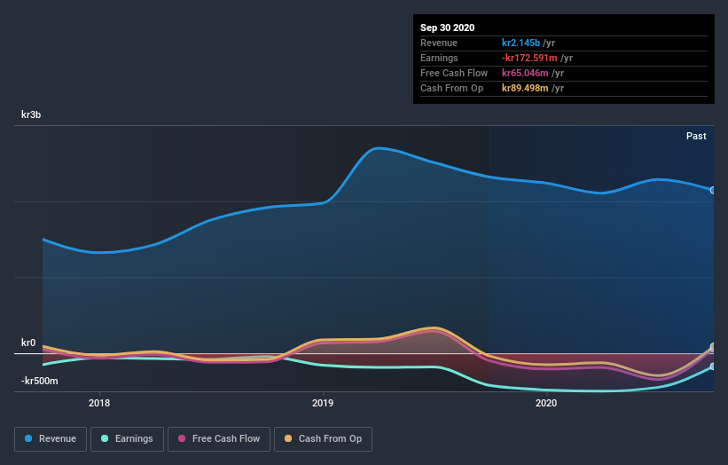Click the 2019 x-axis label
The height and width of the screenshot is (465, 728).
coord(323,403)
